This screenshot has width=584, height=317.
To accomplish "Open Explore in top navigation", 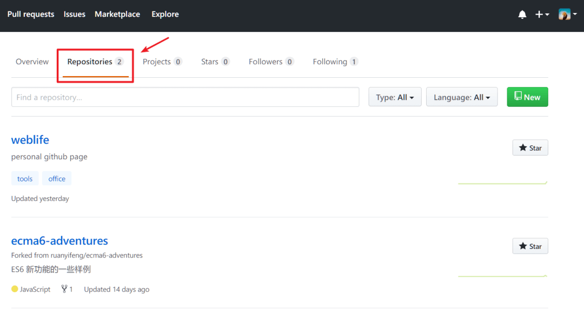I will 165,14.
